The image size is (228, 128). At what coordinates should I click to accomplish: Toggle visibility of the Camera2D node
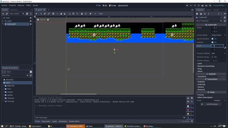point(31,24)
